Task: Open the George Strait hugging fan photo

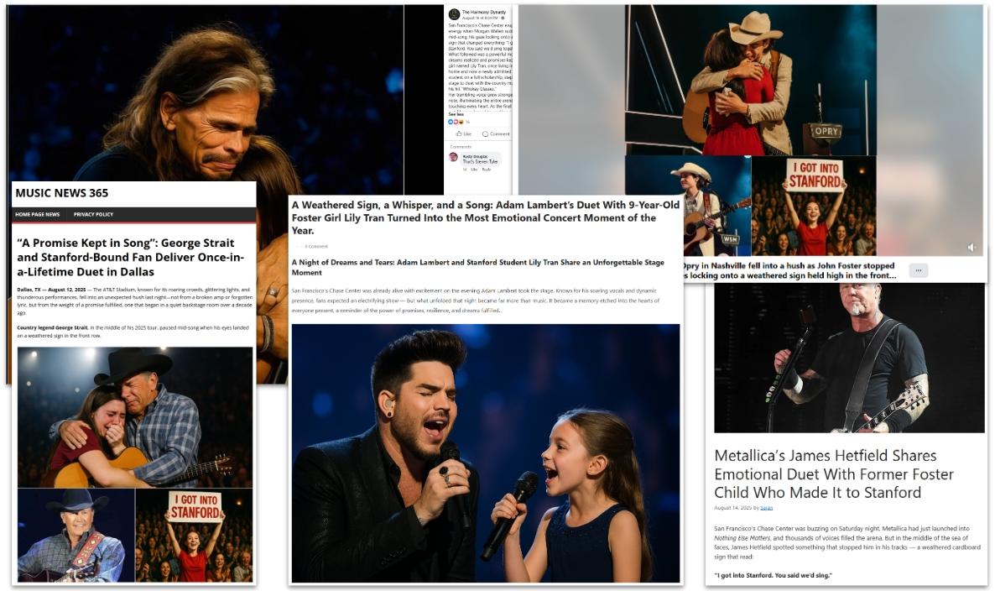Action: [134, 417]
